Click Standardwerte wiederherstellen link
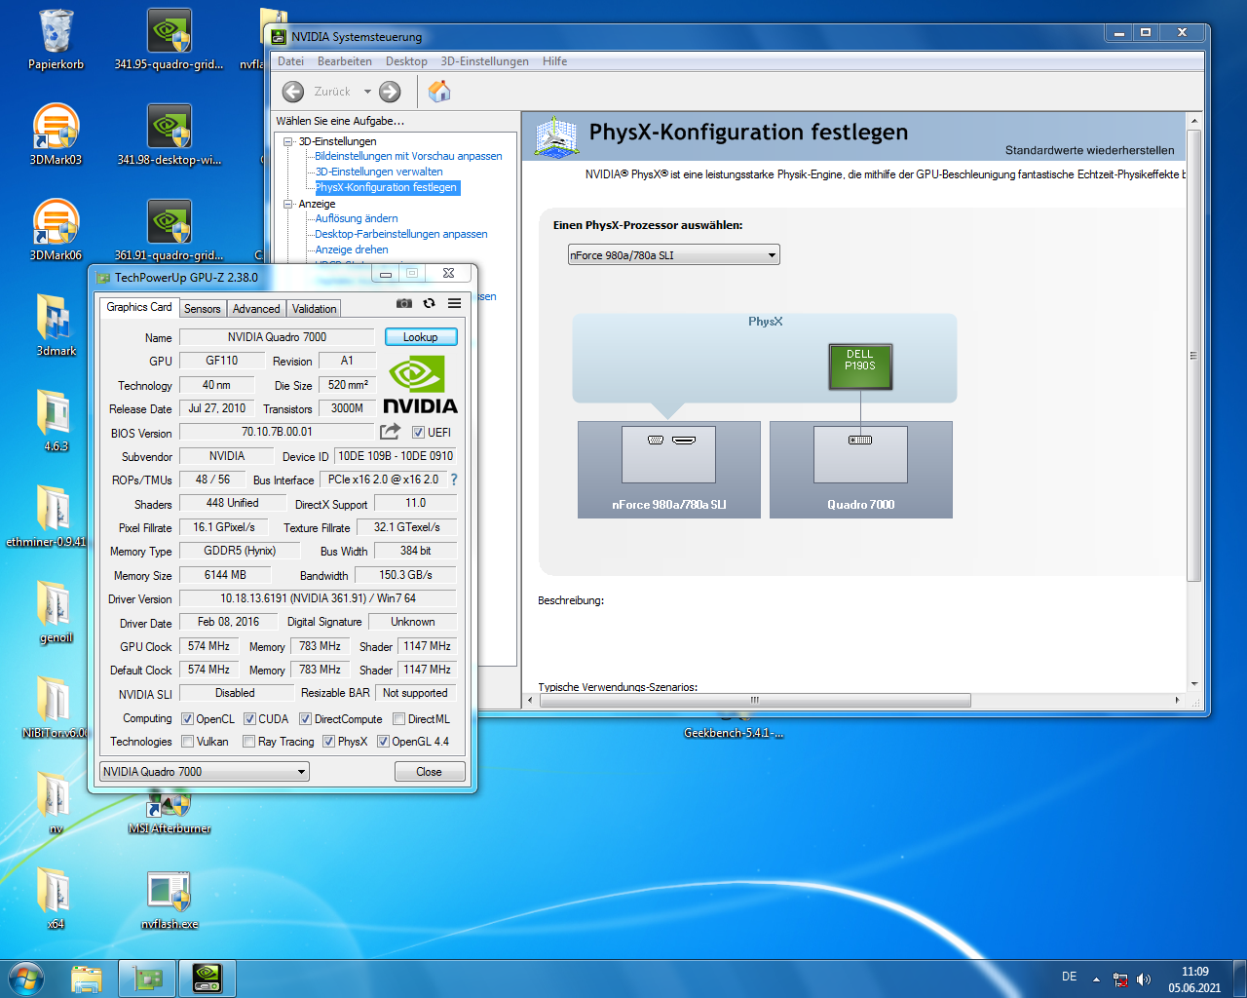The height and width of the screenshot is (998, 1247). point(1089,150)
